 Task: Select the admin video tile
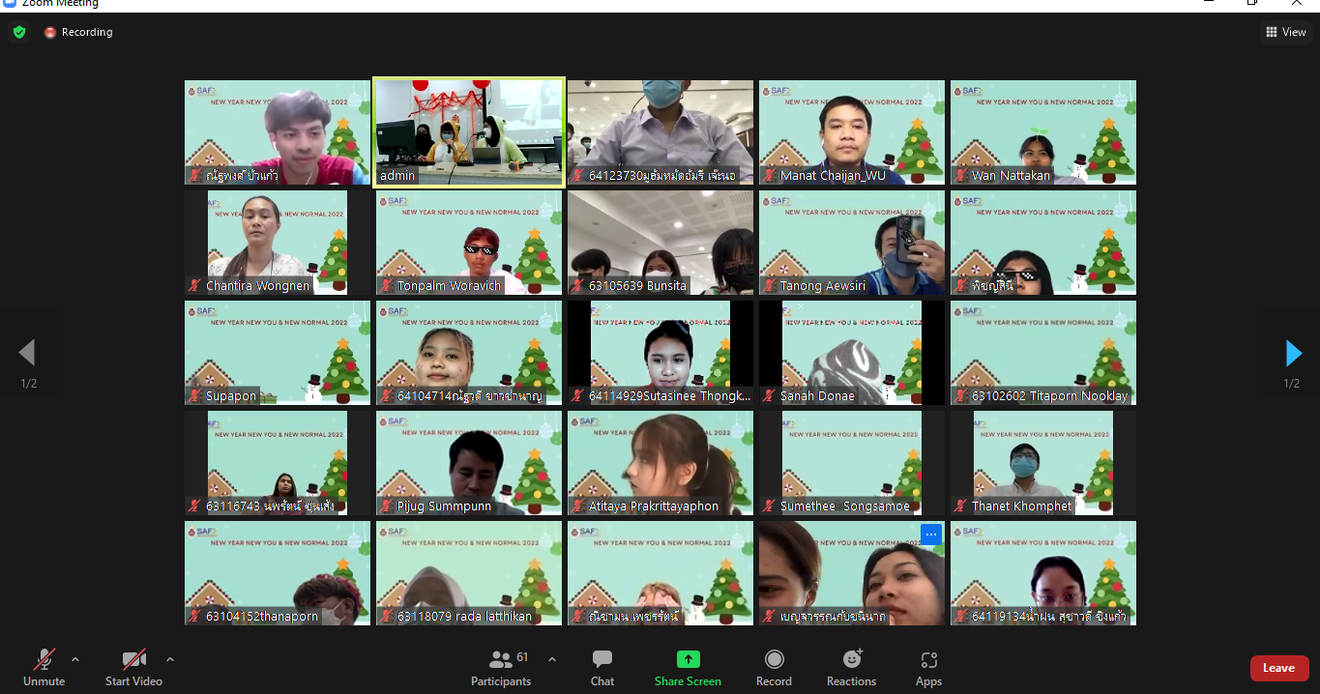click(x=468, y=132)
